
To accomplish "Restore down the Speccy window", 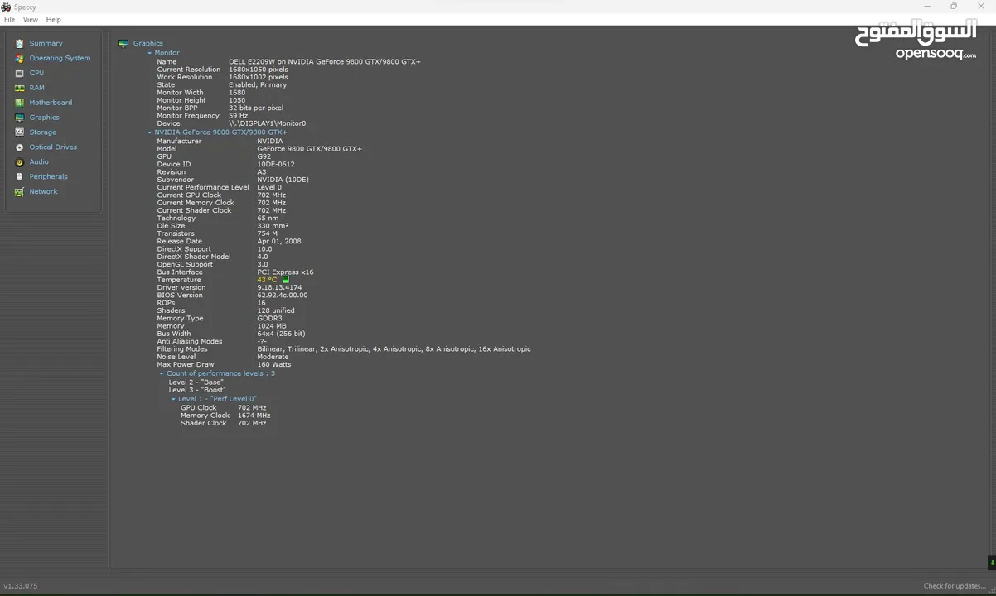I will coord(954,7).
